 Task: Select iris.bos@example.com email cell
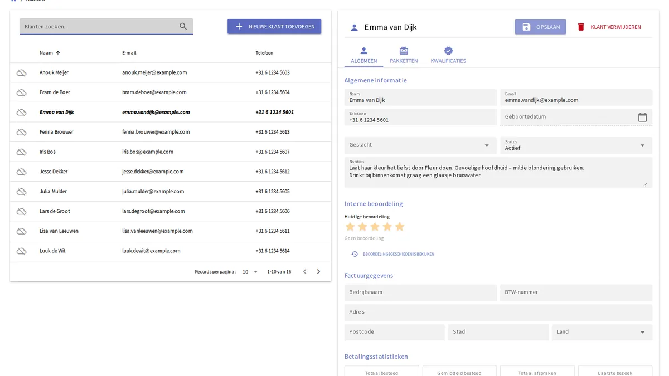pyautogui.click(x=148, y=152)
